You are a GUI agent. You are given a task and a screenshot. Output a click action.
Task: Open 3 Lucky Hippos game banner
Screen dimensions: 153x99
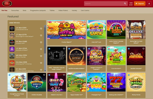coord(66,30)
